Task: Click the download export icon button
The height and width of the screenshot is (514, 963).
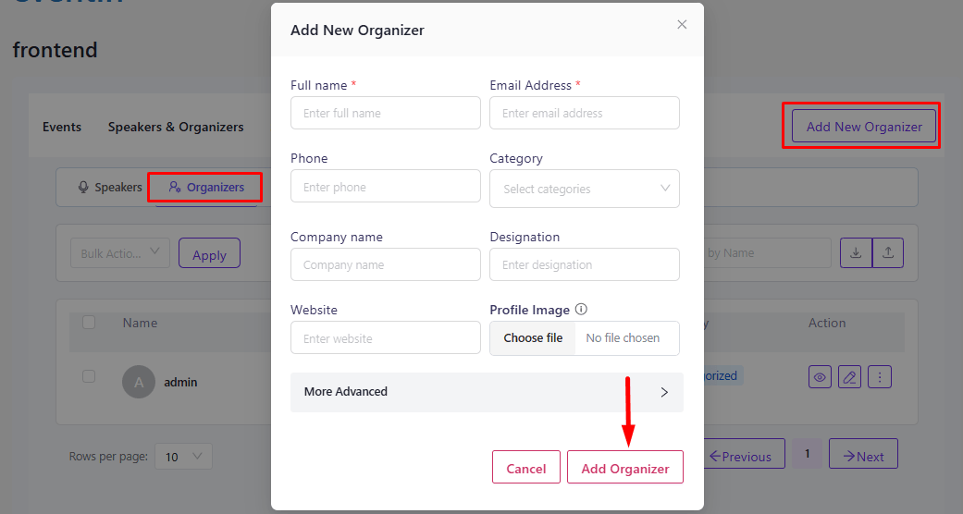Action: (856, 253)
